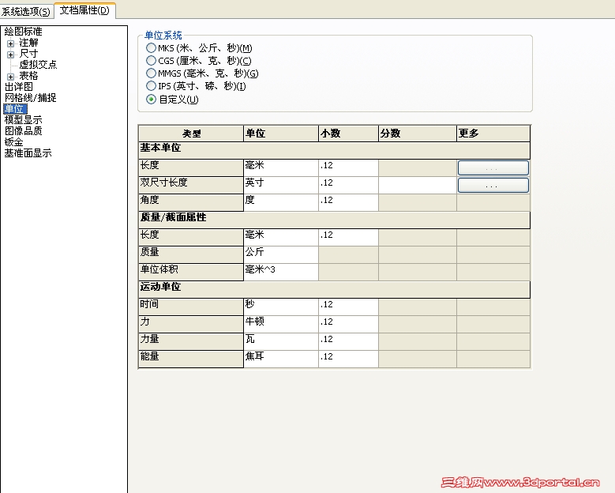
Task: Open unit dropdown for basic 长度 (毫米)
Action: coord(281,167)
